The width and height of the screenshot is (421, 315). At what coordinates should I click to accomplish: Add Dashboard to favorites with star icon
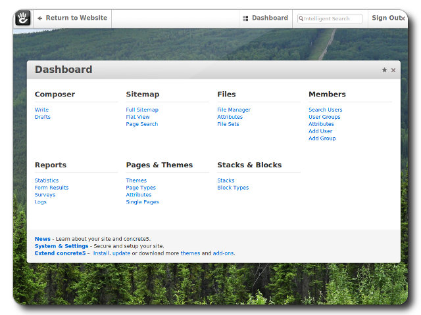pyautogui.click(x=384, y=70)
